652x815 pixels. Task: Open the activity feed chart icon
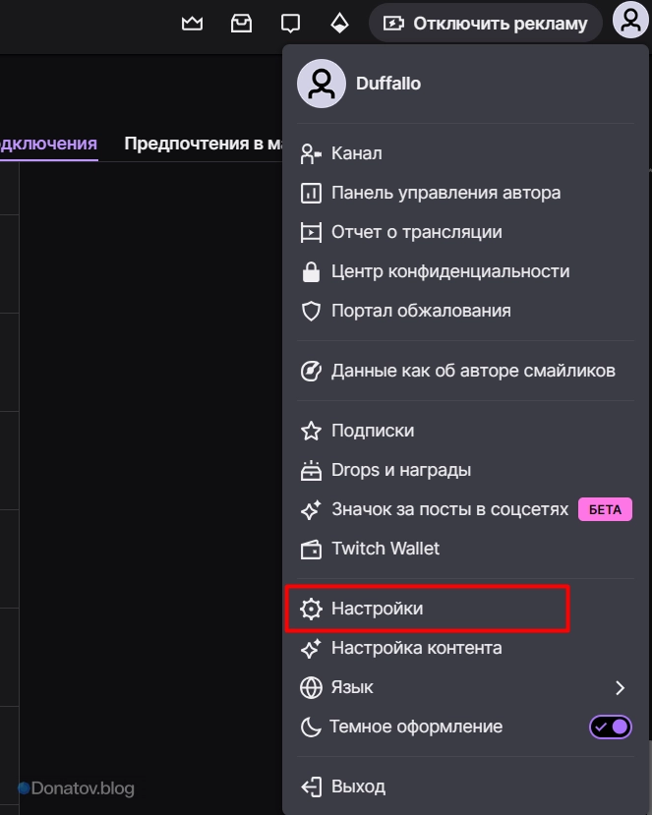pos(192,20)
